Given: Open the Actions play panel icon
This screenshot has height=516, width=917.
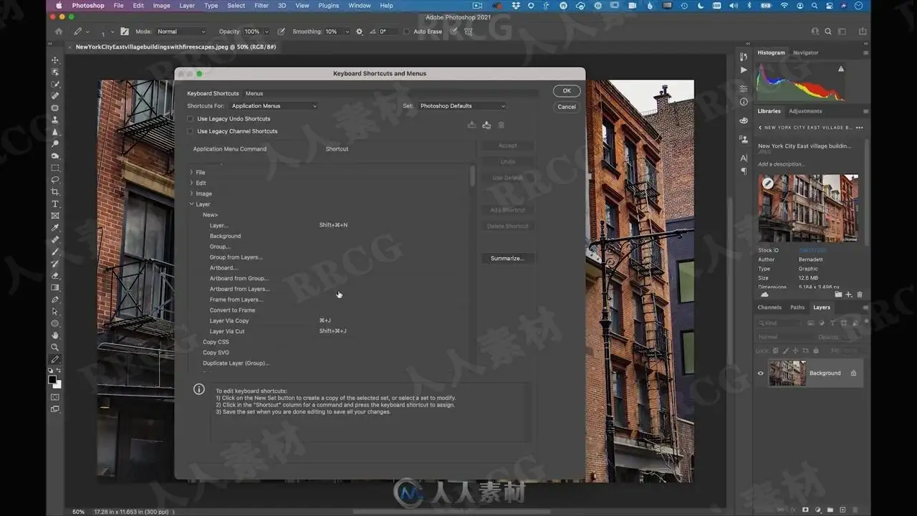Looking at the screenshot, I should point(744,70).
